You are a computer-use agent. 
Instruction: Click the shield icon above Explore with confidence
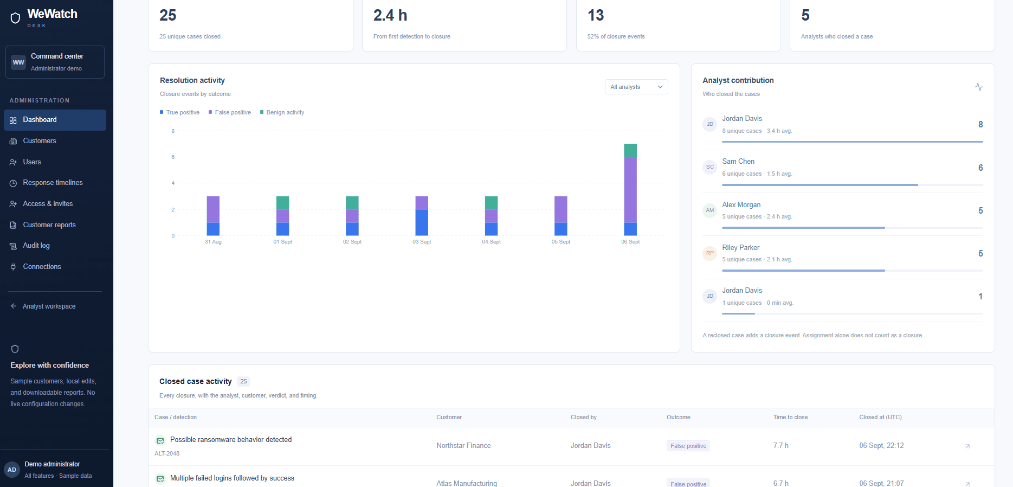[15, 349]
